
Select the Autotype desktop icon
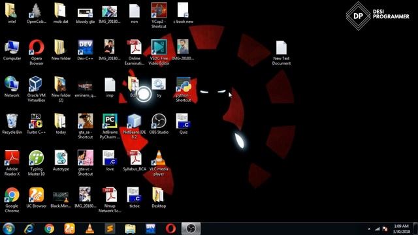click(x=61, y=158)
